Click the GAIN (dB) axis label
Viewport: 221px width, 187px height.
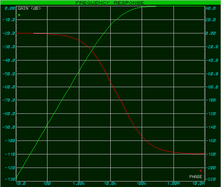tap(29, 8)
